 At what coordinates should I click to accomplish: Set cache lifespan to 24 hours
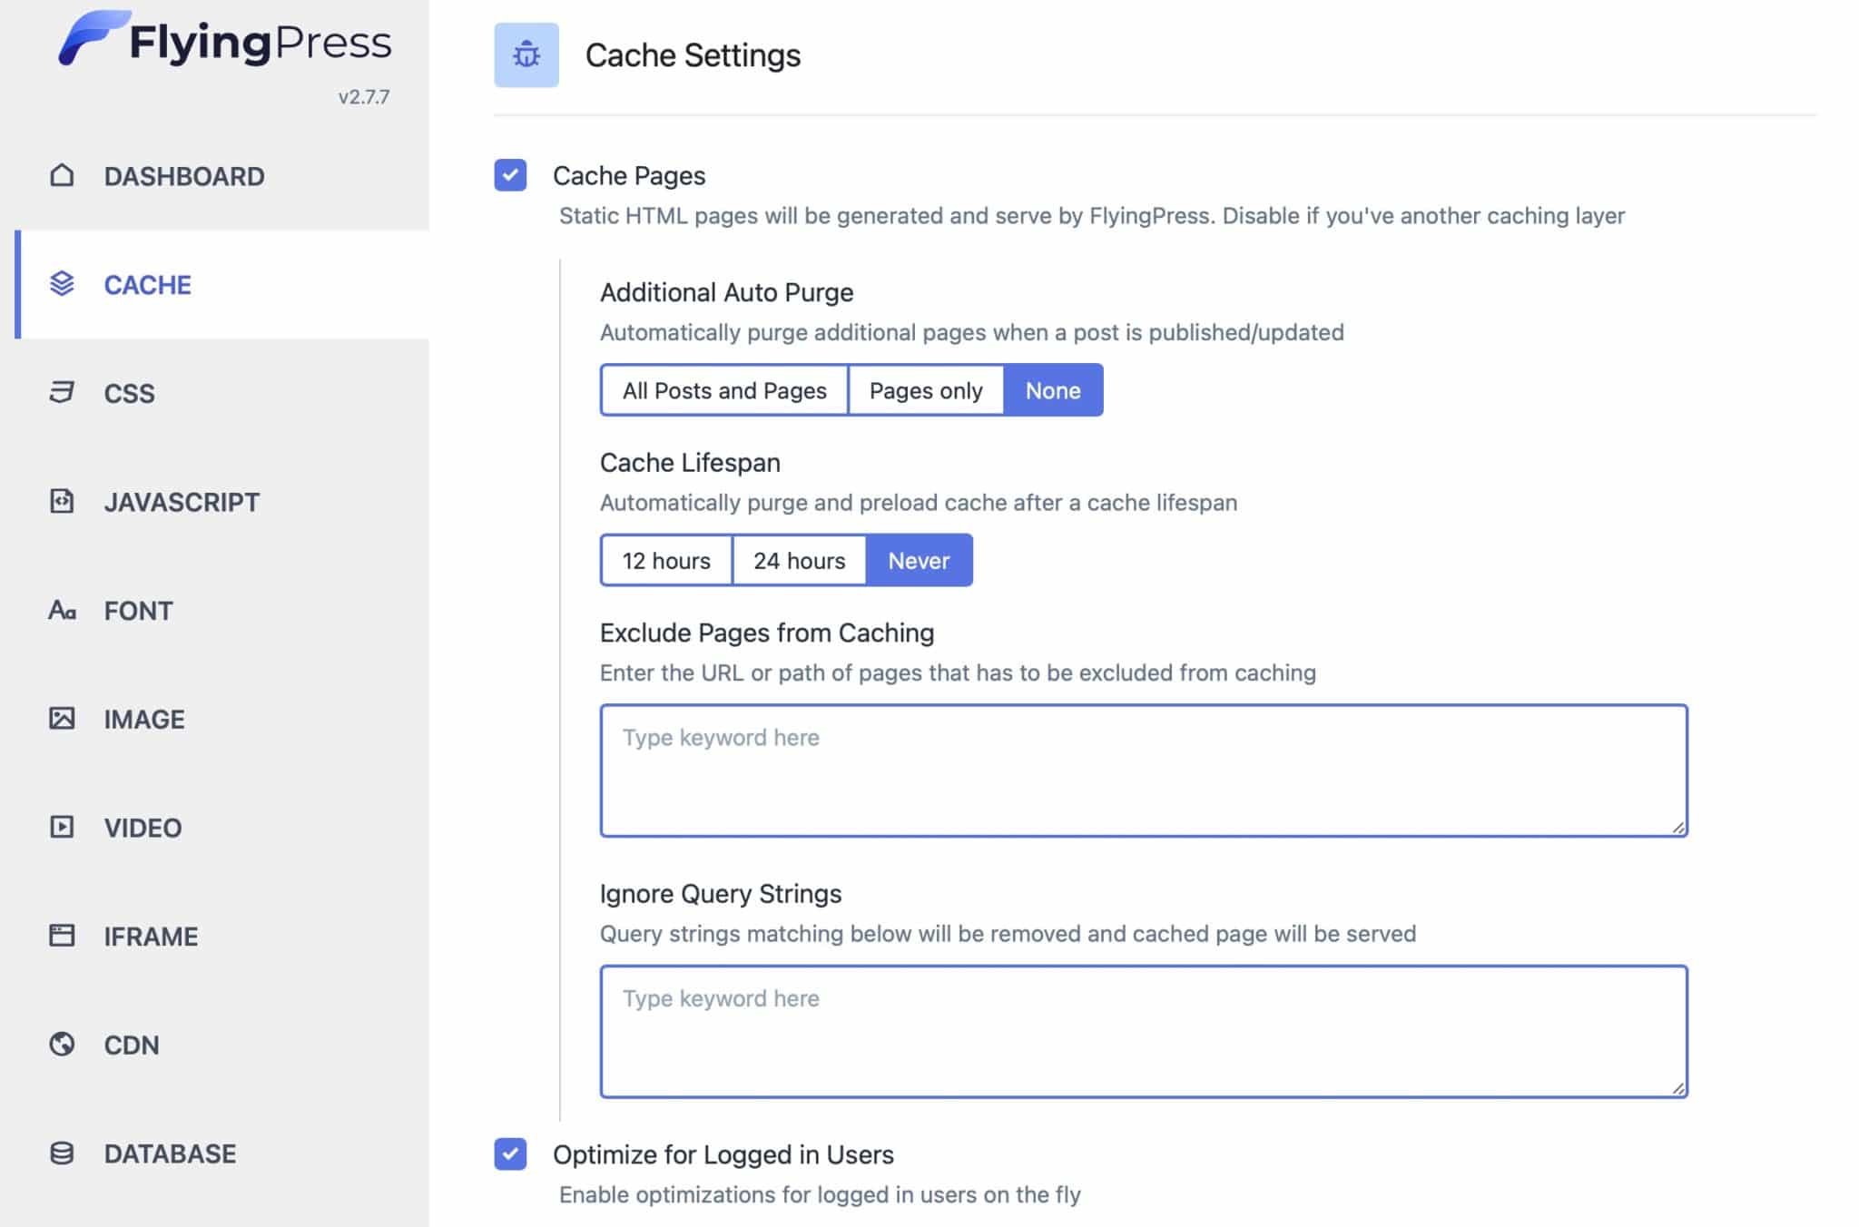799,561
